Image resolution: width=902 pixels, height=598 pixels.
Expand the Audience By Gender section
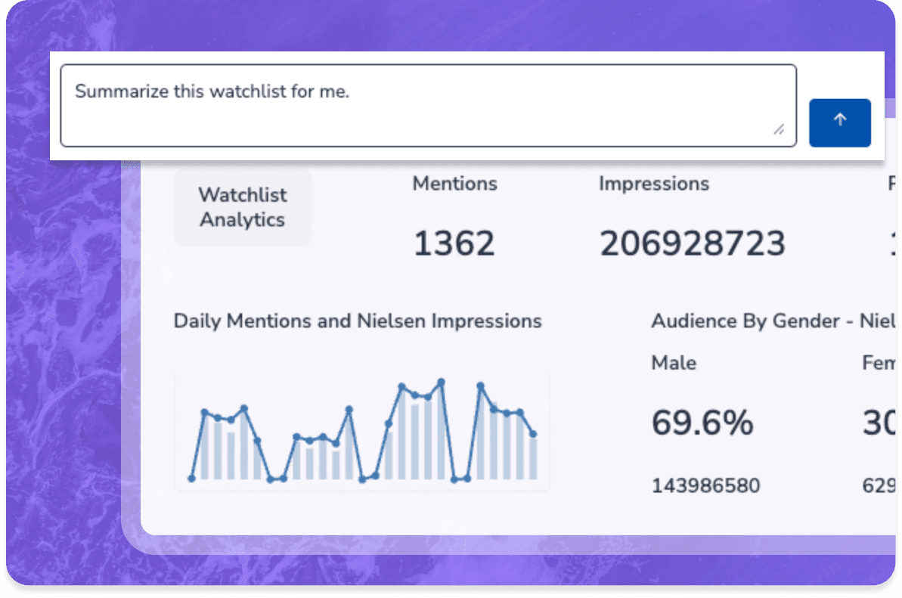[771, 321]
